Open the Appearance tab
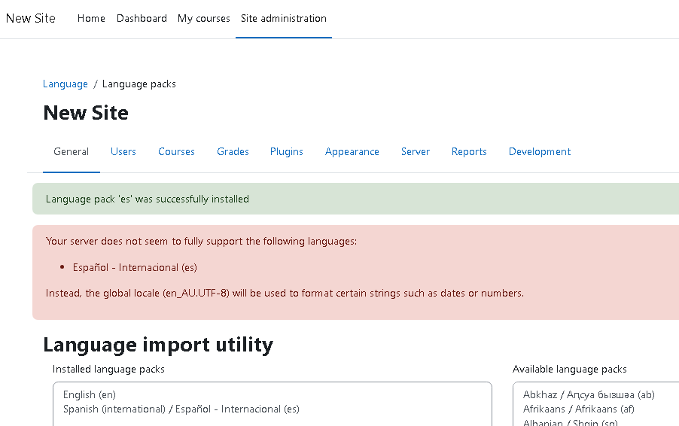This screenshot has height=426, width=679. pos(352,151)
